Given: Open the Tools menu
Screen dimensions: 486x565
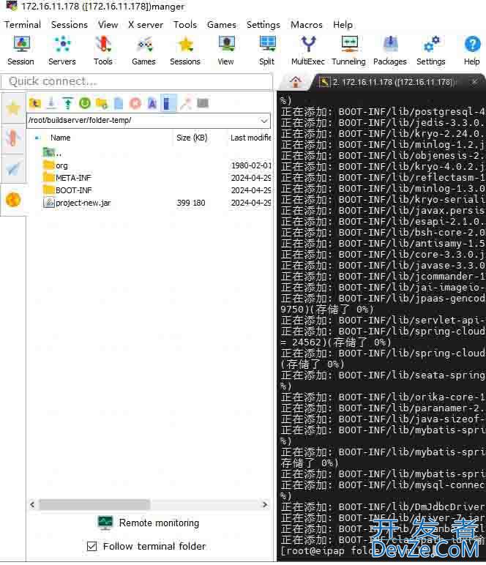Looking at the screenshot, I should (x=185, y=24).
